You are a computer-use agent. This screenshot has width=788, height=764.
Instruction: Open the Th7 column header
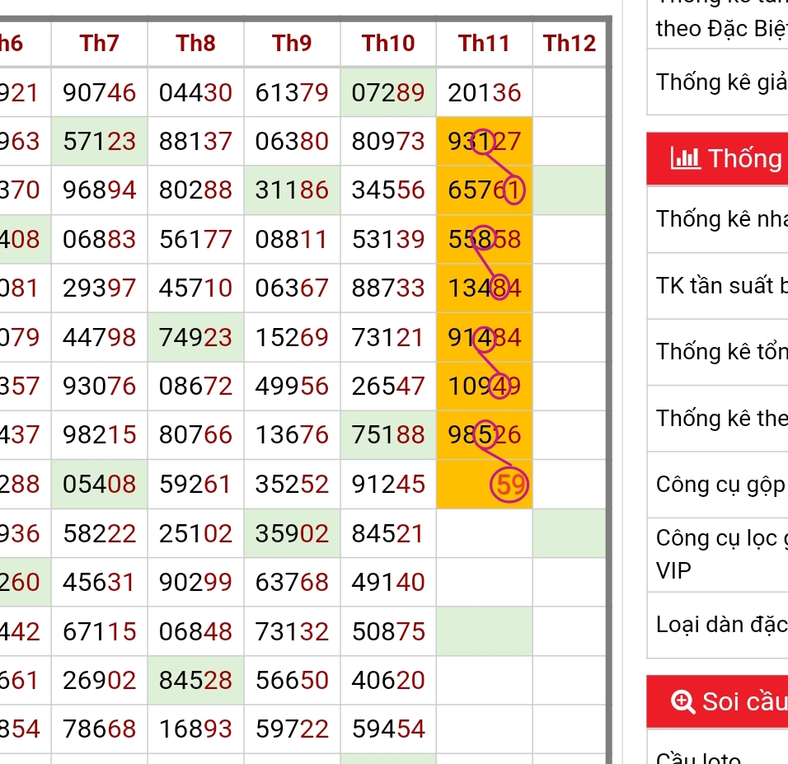pos(99,43)
